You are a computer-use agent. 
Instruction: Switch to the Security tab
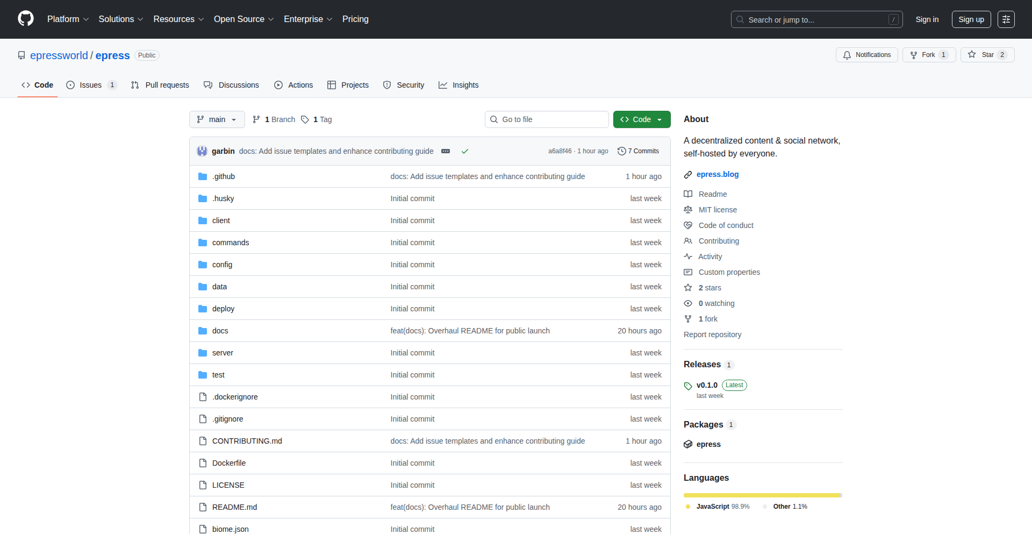click(404, 85)
